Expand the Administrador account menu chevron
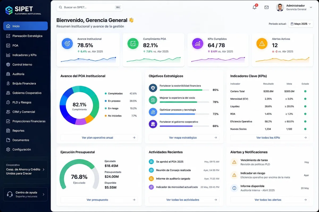The height and width of the screenshot is (212, 319). click(311, 7)
